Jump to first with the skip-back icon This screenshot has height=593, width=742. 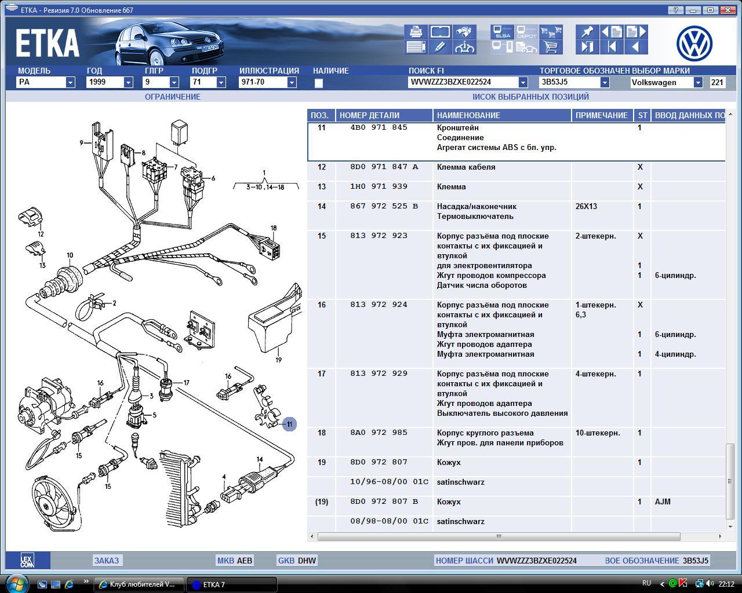coord(612,47)
